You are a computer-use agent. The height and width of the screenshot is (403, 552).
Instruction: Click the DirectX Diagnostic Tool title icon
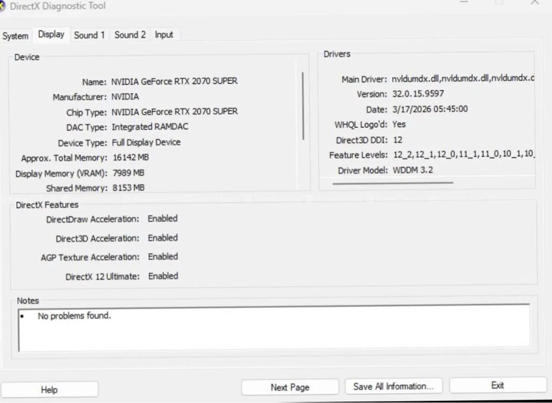pos(2,6)
